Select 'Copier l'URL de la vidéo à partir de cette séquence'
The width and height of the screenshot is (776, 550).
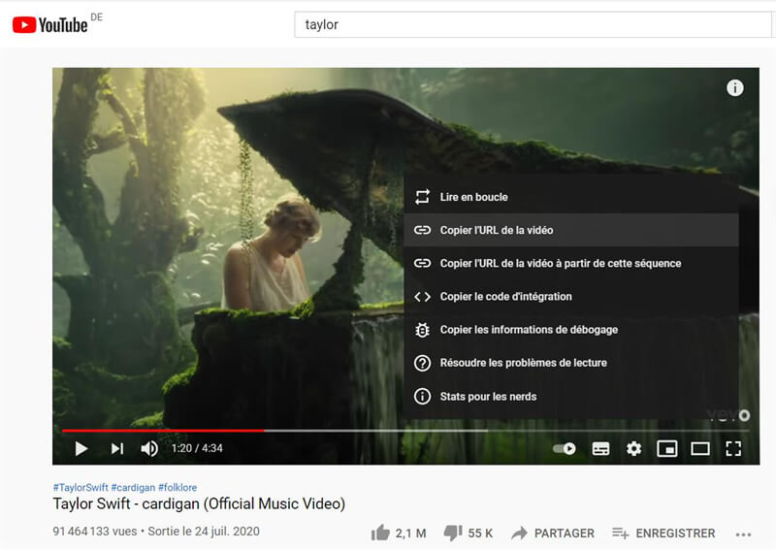pos(571,264)
